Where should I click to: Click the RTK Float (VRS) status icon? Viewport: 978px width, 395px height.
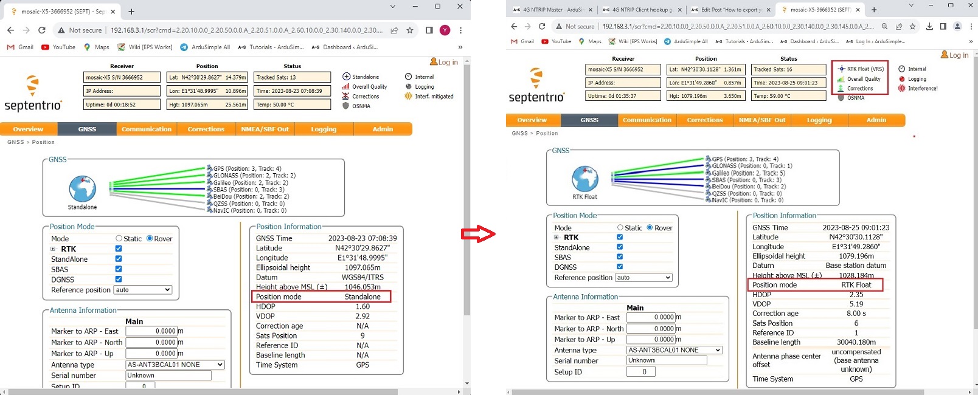click(x=841, y=69)
